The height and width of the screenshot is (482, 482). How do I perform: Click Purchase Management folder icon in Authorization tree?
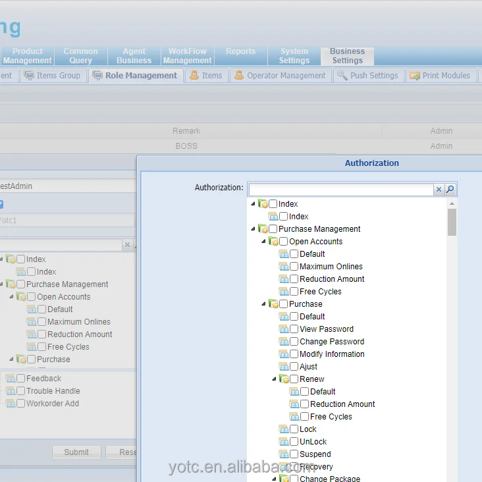tap(263, 229)
